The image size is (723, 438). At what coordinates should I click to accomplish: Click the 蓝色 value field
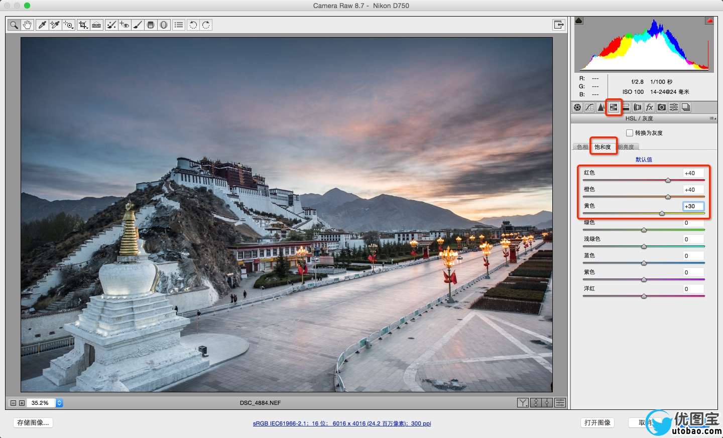[693, 256]
